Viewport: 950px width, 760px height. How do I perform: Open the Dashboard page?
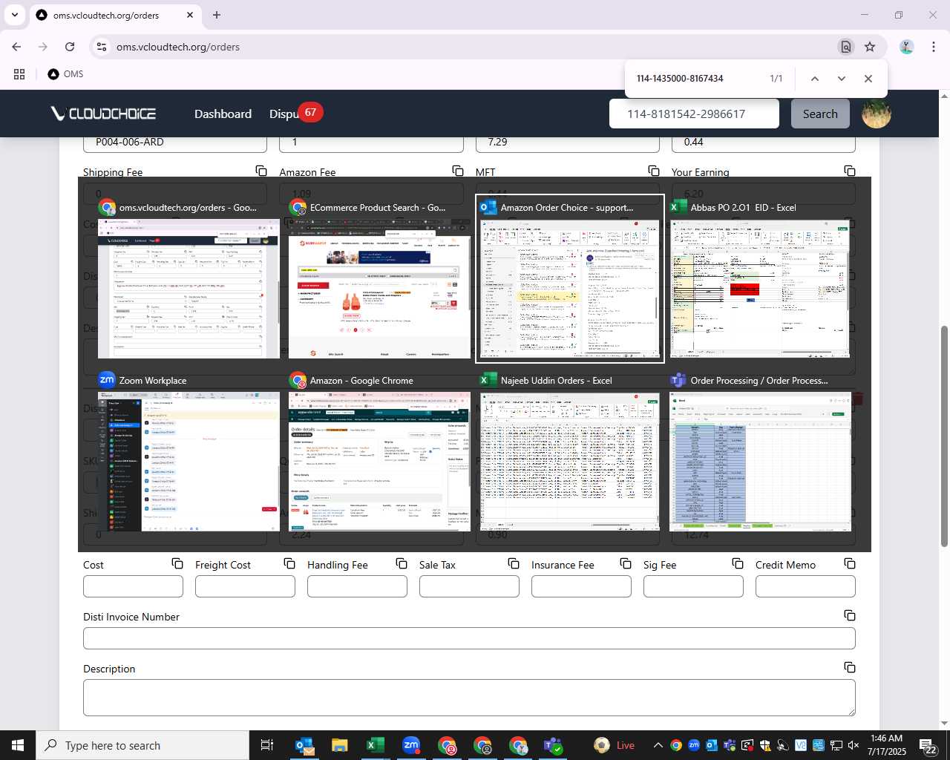pos(223,114)
